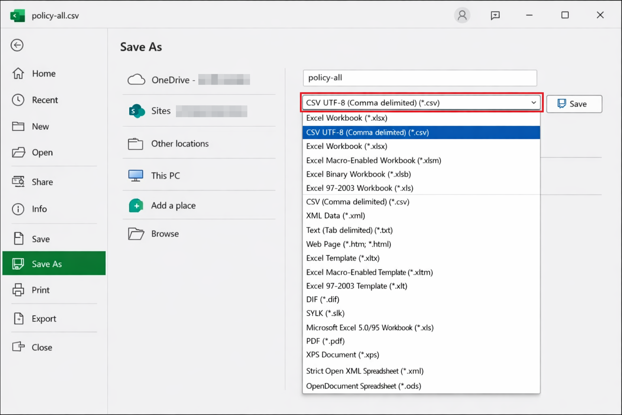Click the feedback comment icon in title bar
622x415 pixels.
click(x=495, y=15)
